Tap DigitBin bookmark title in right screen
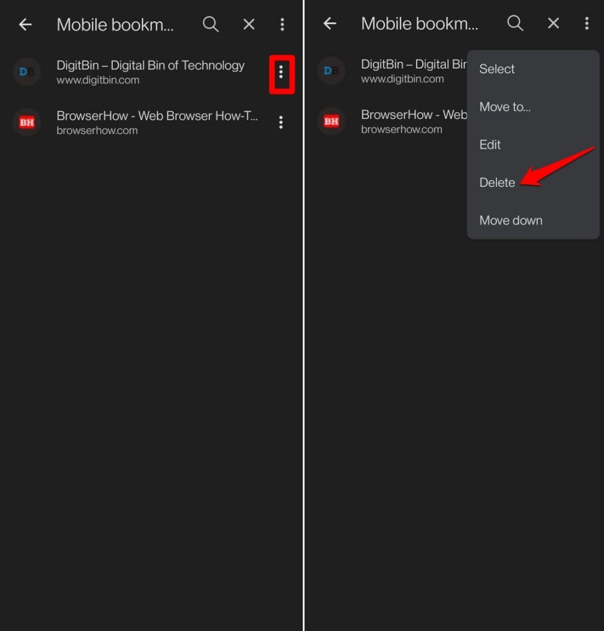This screenshot has width=604, height=631. pyautogui.click(x=413, y=64)
